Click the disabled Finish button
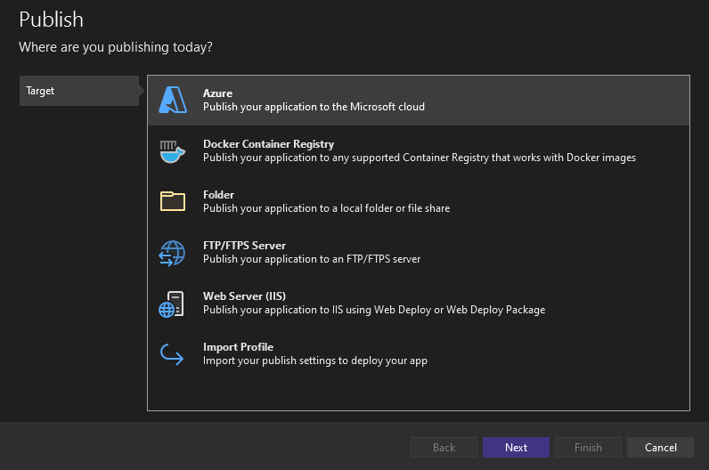This screenshot has height=470, width=709. [588, 448]
